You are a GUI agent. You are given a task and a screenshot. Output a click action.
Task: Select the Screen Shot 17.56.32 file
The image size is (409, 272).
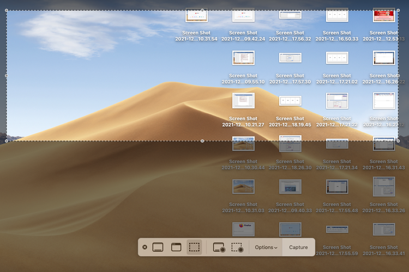pyautogui.click(x=290, y=15)
